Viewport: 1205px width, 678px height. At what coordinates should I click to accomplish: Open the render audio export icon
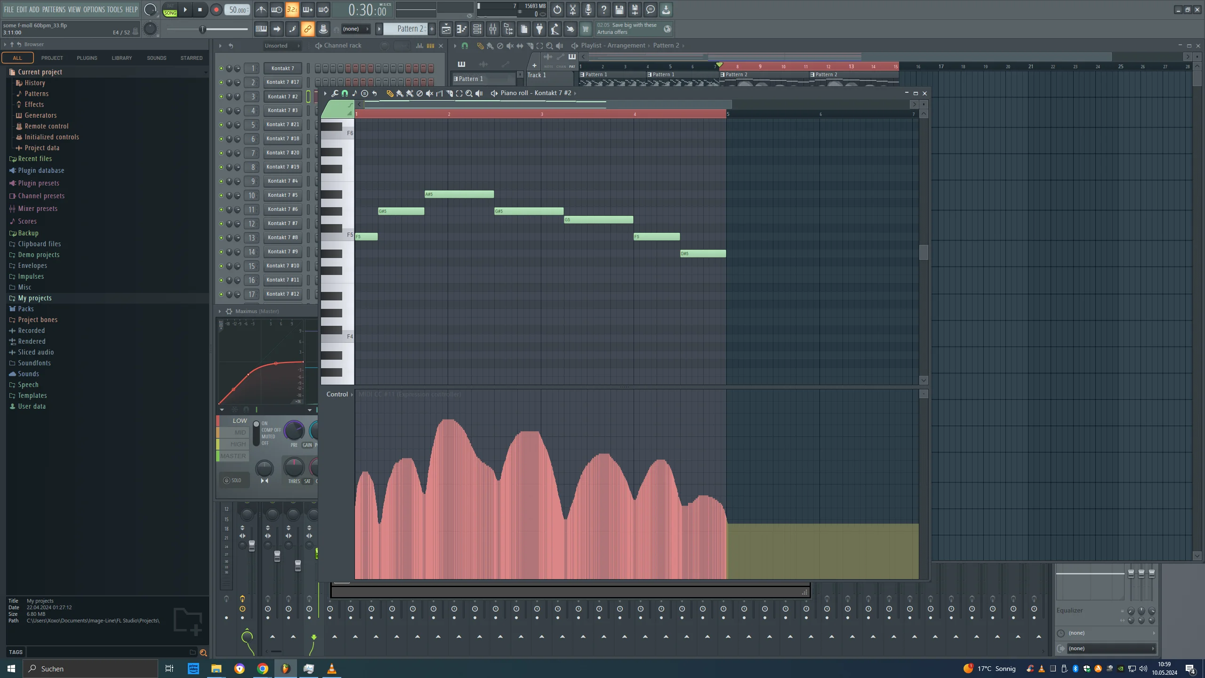[635, 9]
